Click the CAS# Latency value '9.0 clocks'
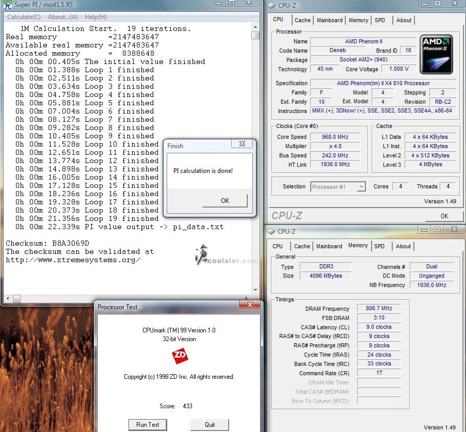This screenshot has height=432, width=466. tap(379, 327)
